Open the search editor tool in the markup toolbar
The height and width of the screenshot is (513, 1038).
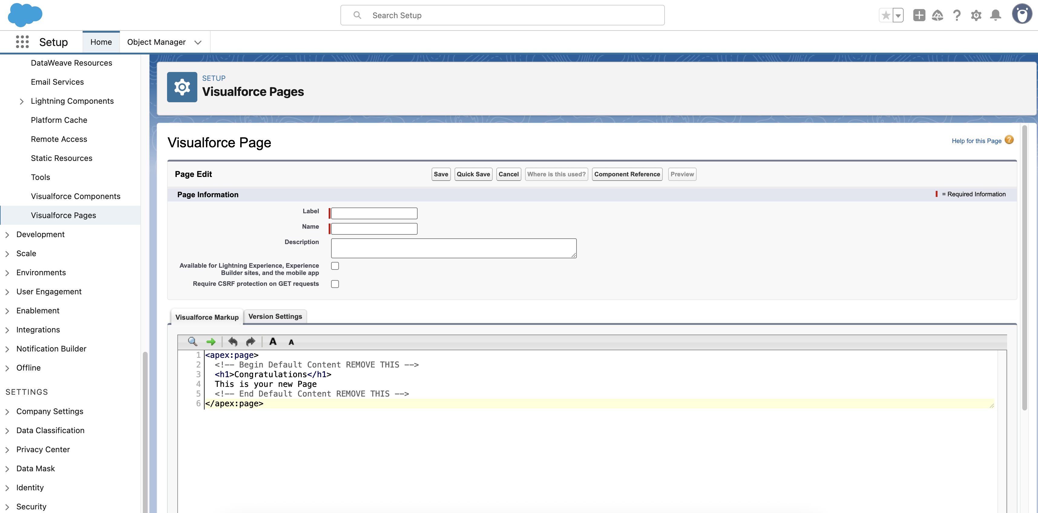[x=192, y=341]
